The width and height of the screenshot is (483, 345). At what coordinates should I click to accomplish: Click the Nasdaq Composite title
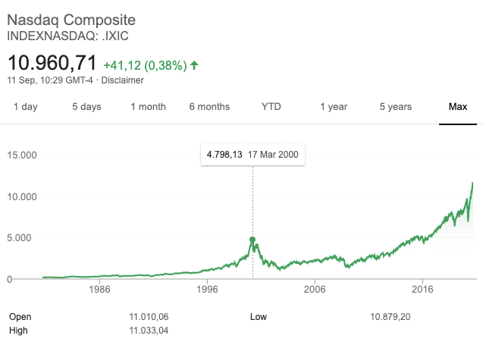point(71,20)
